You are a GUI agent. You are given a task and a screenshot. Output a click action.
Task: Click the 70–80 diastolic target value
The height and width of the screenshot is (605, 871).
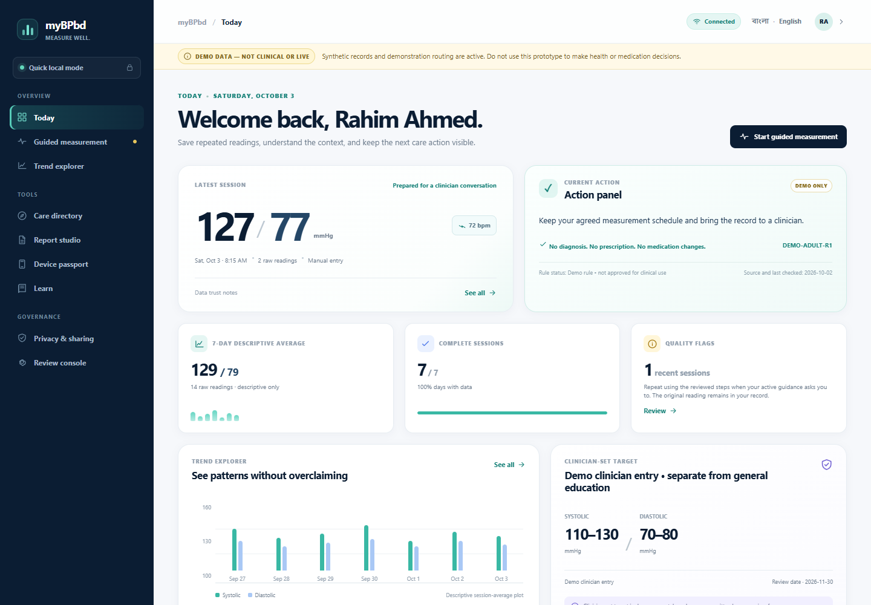click(659, 535)
